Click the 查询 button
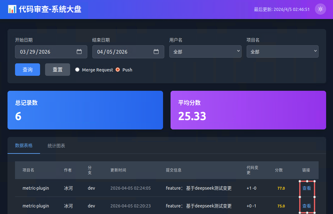The image size is (333, 214). [x=28, y=70]
